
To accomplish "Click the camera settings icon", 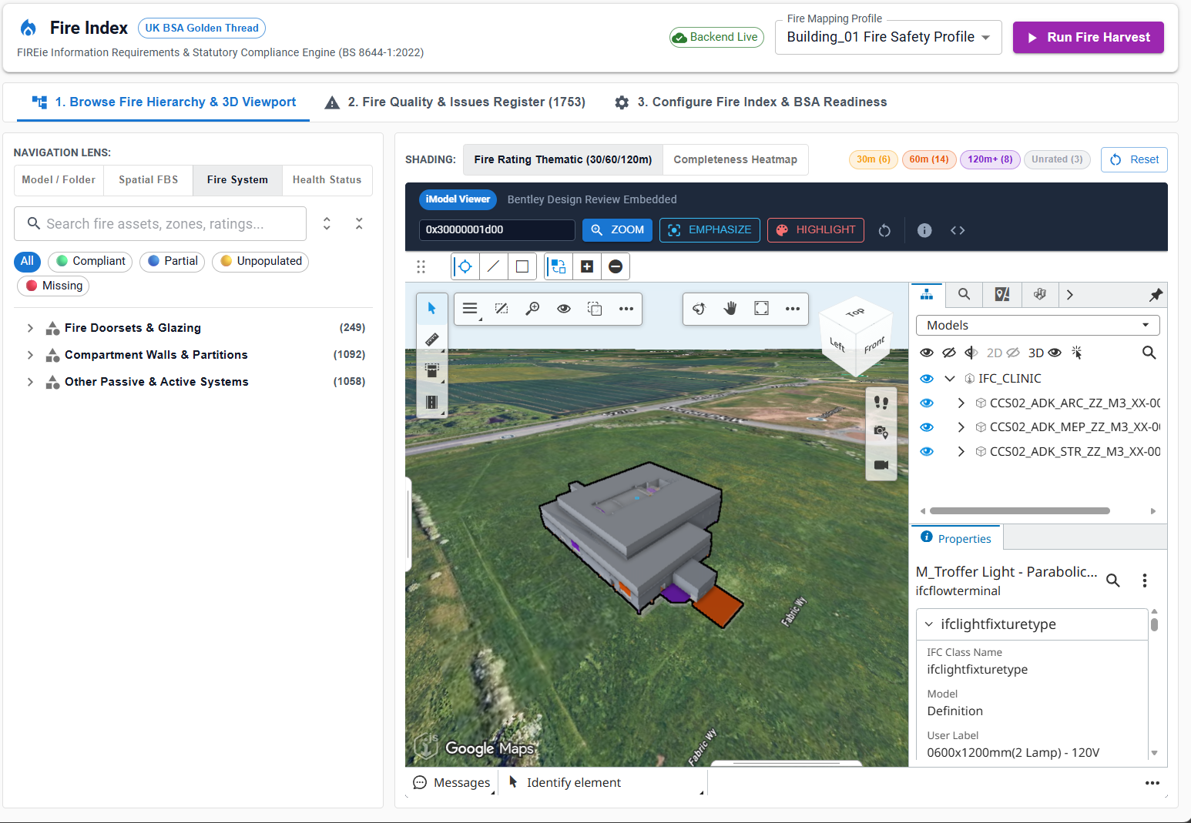I will (881, 432).
